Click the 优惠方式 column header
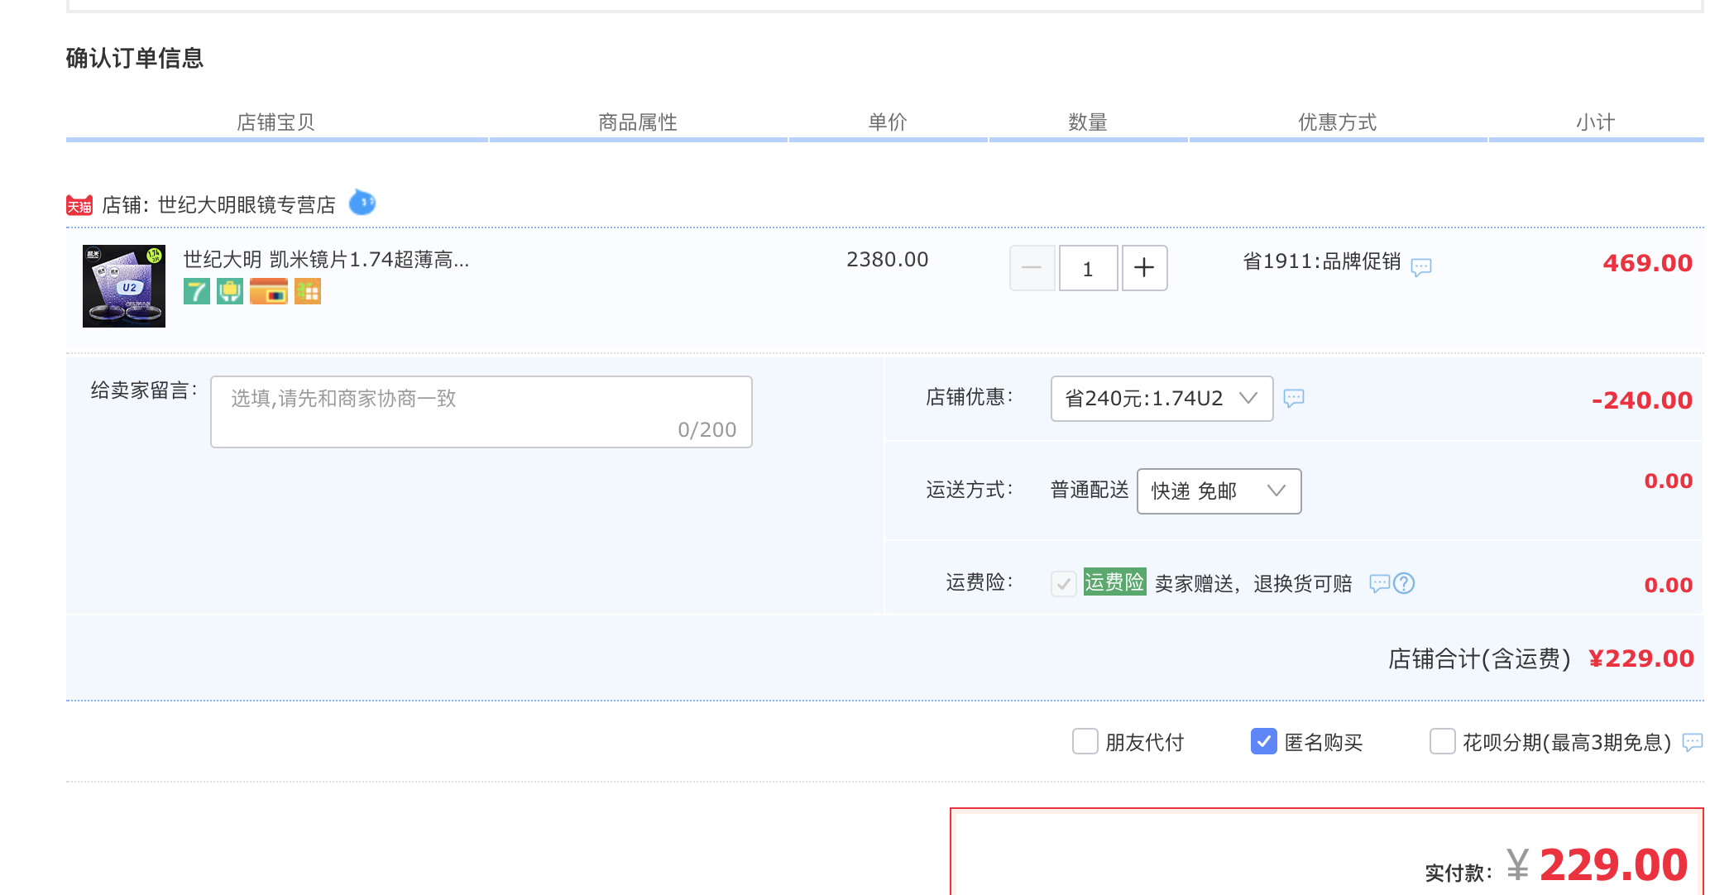Screen dimensions: 1734x895 coord(1338,122)
